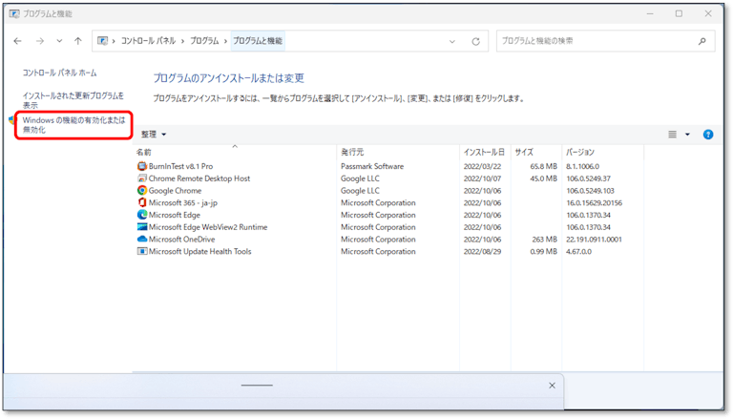The width and height of the screenshot is (733, 419).
Task: Click the Microsoft Update Health Tools icon
Action: (141, 251)
